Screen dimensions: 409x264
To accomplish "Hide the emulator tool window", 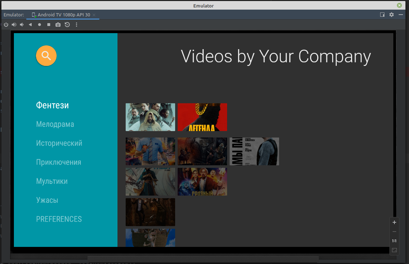I will pyautogui.click(x=401, y=15).
